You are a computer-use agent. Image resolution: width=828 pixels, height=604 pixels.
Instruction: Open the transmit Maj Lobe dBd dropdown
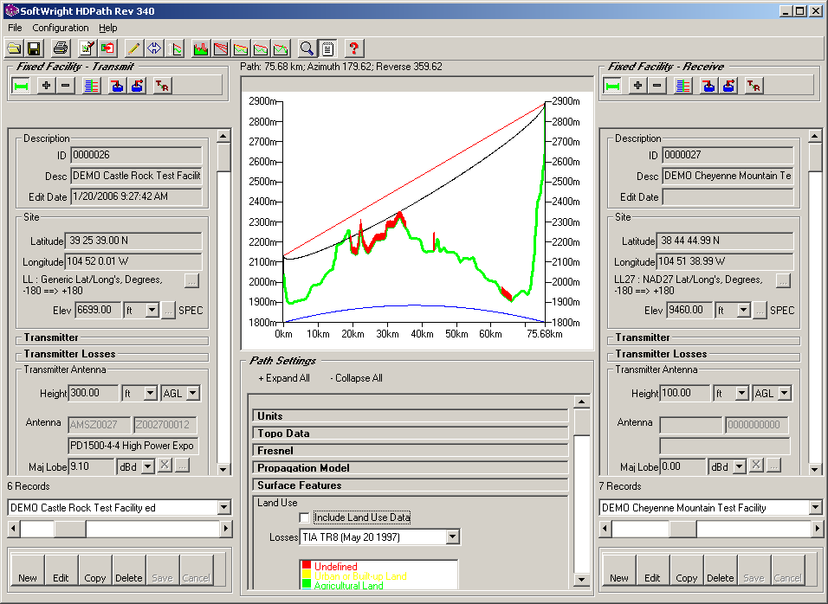click(x=148, y=466)
